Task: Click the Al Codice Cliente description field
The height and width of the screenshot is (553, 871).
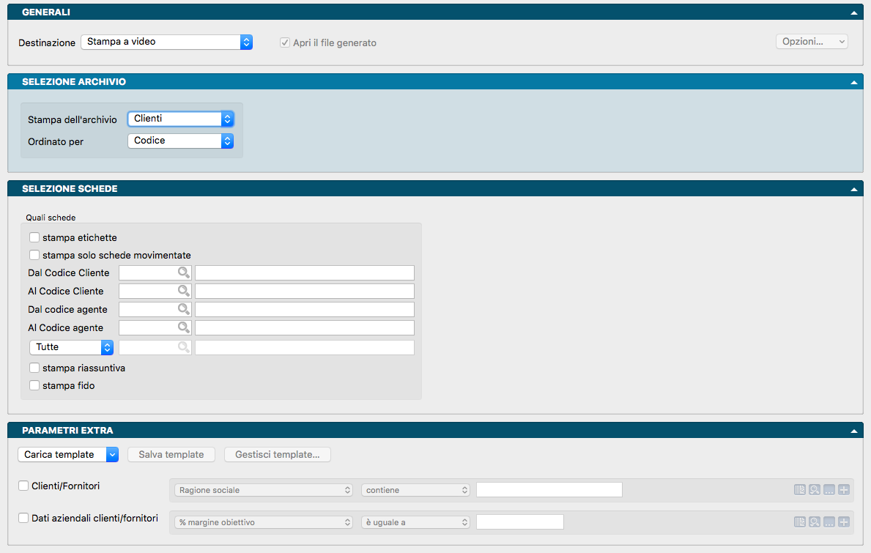Action: (304, 292)
